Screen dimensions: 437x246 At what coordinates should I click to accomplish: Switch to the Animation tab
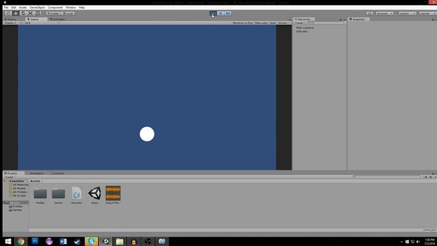pyautogui.click(x=36, y=173)
